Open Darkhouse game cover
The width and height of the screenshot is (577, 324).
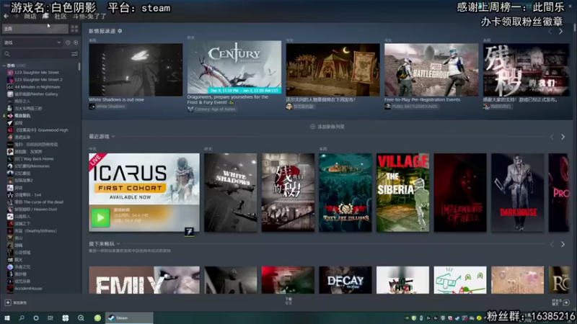tap(517, 192)
